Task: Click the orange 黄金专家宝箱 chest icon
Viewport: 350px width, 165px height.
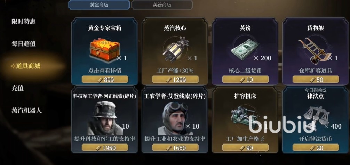Action: click(x=105, y=50)
